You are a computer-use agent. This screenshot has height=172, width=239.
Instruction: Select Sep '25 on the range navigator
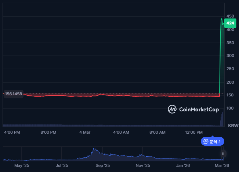[x=103, y=165]
